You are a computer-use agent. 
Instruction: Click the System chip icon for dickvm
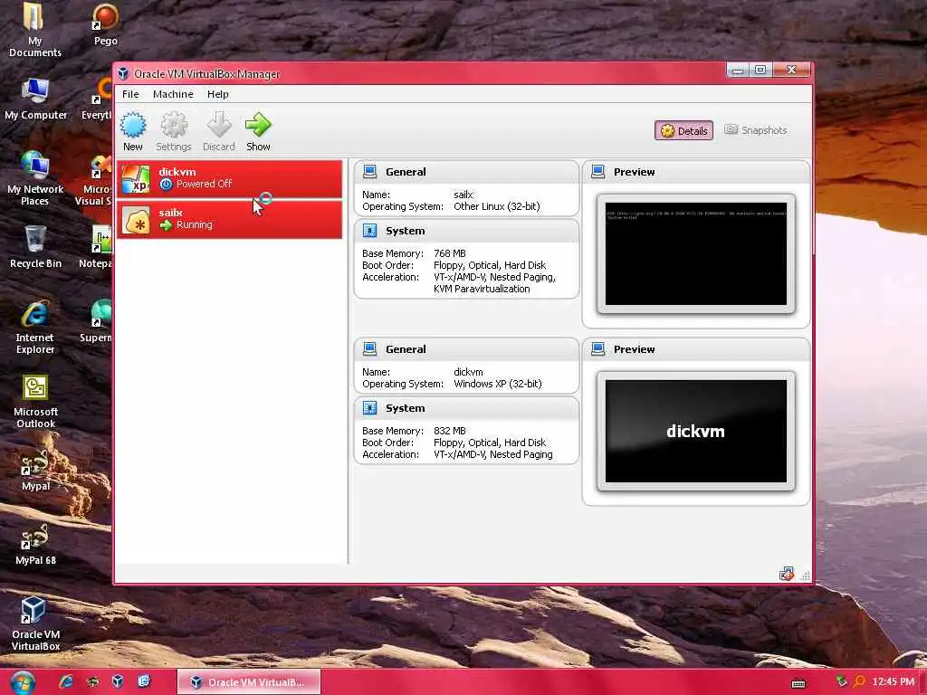click(x=370, y=408)
